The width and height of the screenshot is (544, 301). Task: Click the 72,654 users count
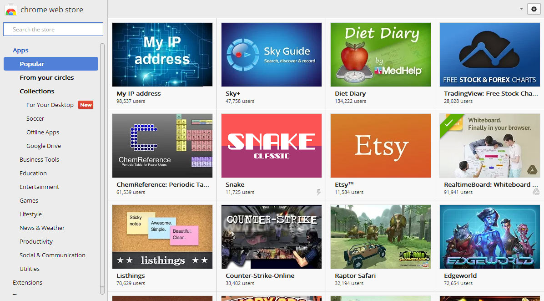(x=458, y=283)
